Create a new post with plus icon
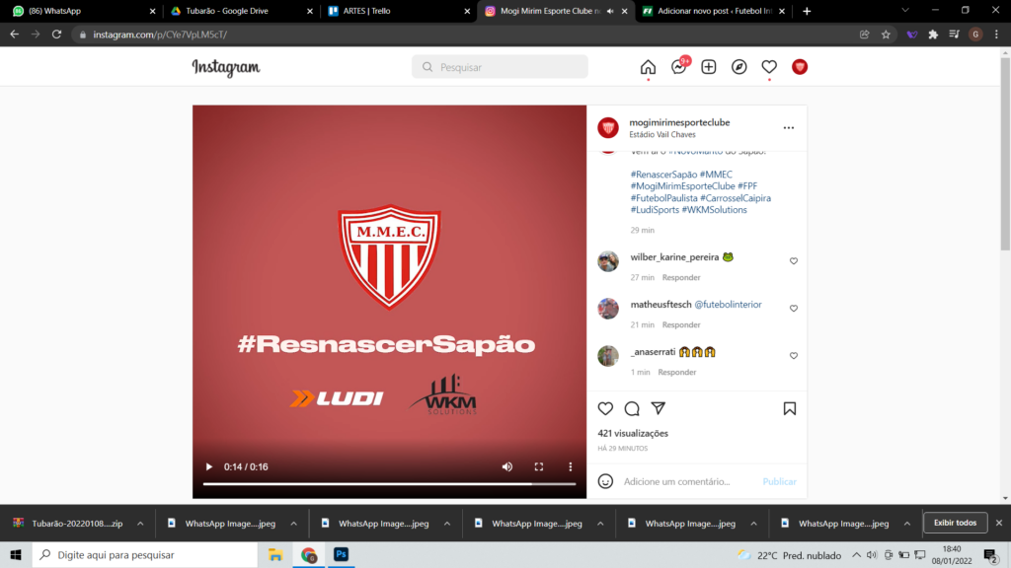1011x568 pixels. 709,67
